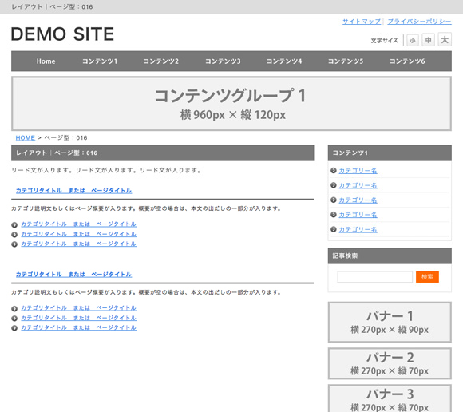The width and height of the screenshot is (463, 412).
Task: Click bullet icon of third link in first section
Action: click(x=14, y=244)
